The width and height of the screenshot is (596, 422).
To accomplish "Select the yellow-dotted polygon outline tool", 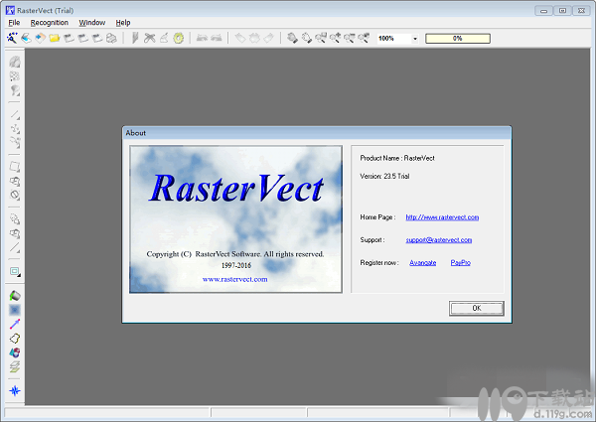I will pos(15,339).
